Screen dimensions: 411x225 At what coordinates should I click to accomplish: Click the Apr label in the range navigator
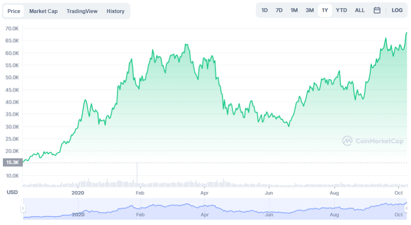(205, 214)
